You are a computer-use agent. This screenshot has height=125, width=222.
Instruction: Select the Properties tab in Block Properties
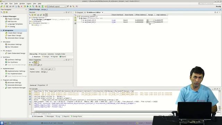tap(41, 85)
